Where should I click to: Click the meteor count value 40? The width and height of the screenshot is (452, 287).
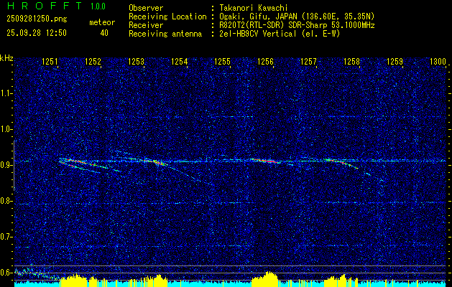pyautogui.click(x=104, y=33)
